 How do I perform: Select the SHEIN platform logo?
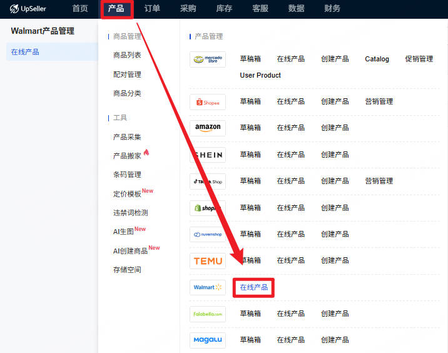coord(208,155)
